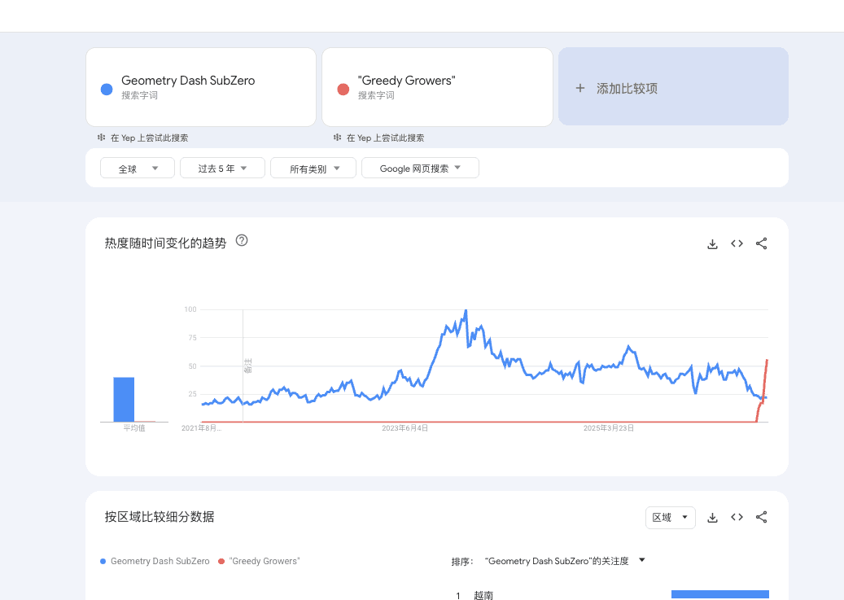
Task: Click red color dot for Greedy Growers
Action: coord(343,90)
